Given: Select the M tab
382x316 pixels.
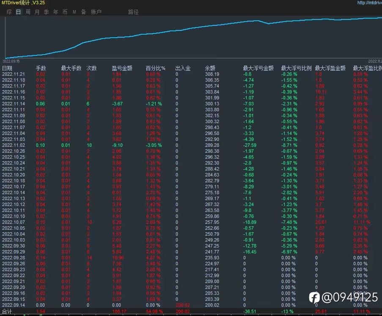Looking at the screenshot, I should [x=74, y=12].
